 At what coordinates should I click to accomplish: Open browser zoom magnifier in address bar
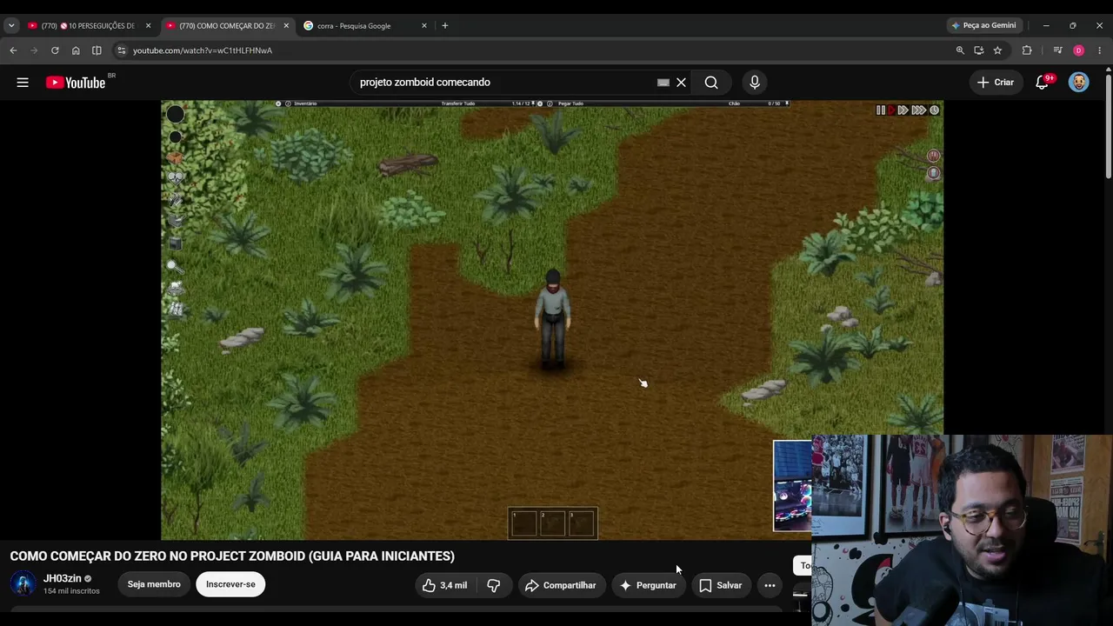(x=960, y=50)
